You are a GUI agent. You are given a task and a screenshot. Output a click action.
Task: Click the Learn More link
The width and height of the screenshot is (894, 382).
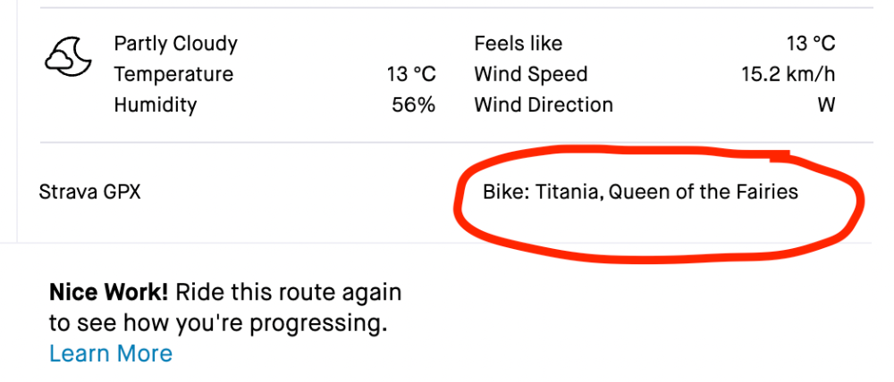tap(111, 353)
